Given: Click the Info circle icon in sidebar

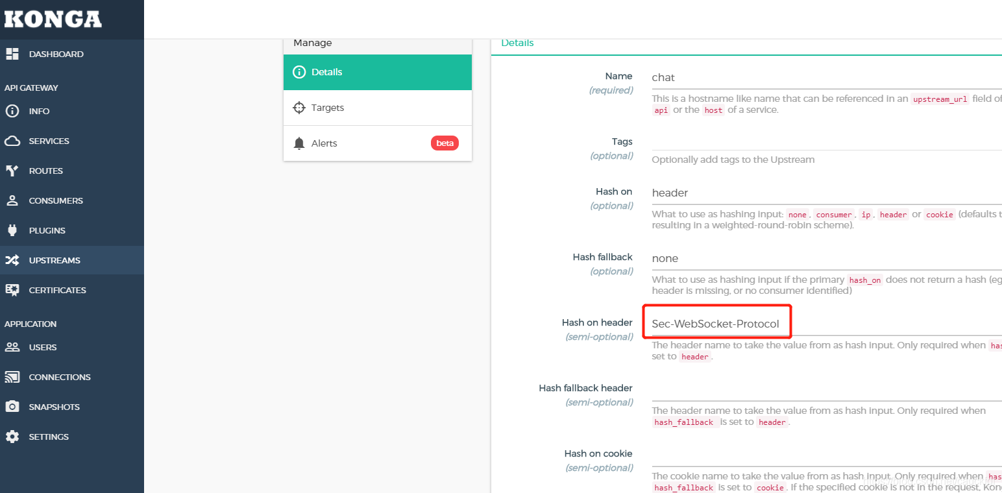Looking at the screenshot, I should click(x=12, y=111).
